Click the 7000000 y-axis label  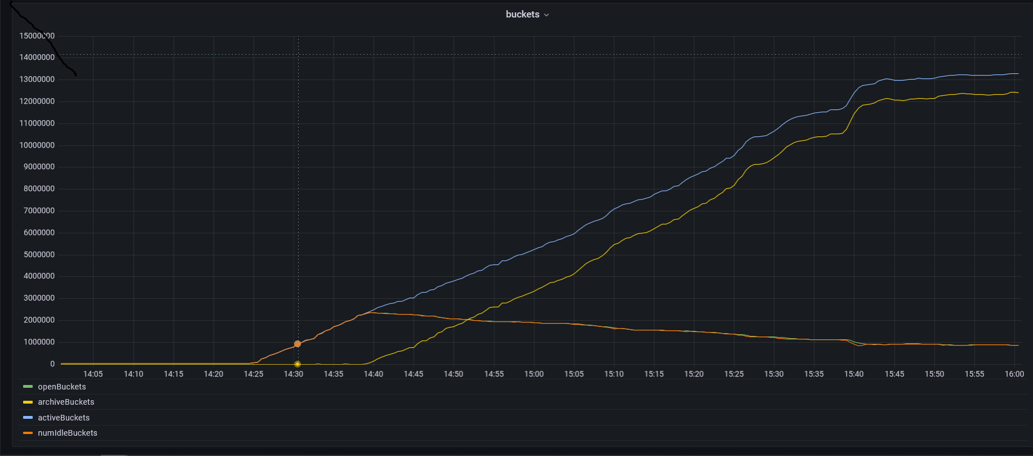click(x=39, y=211)
